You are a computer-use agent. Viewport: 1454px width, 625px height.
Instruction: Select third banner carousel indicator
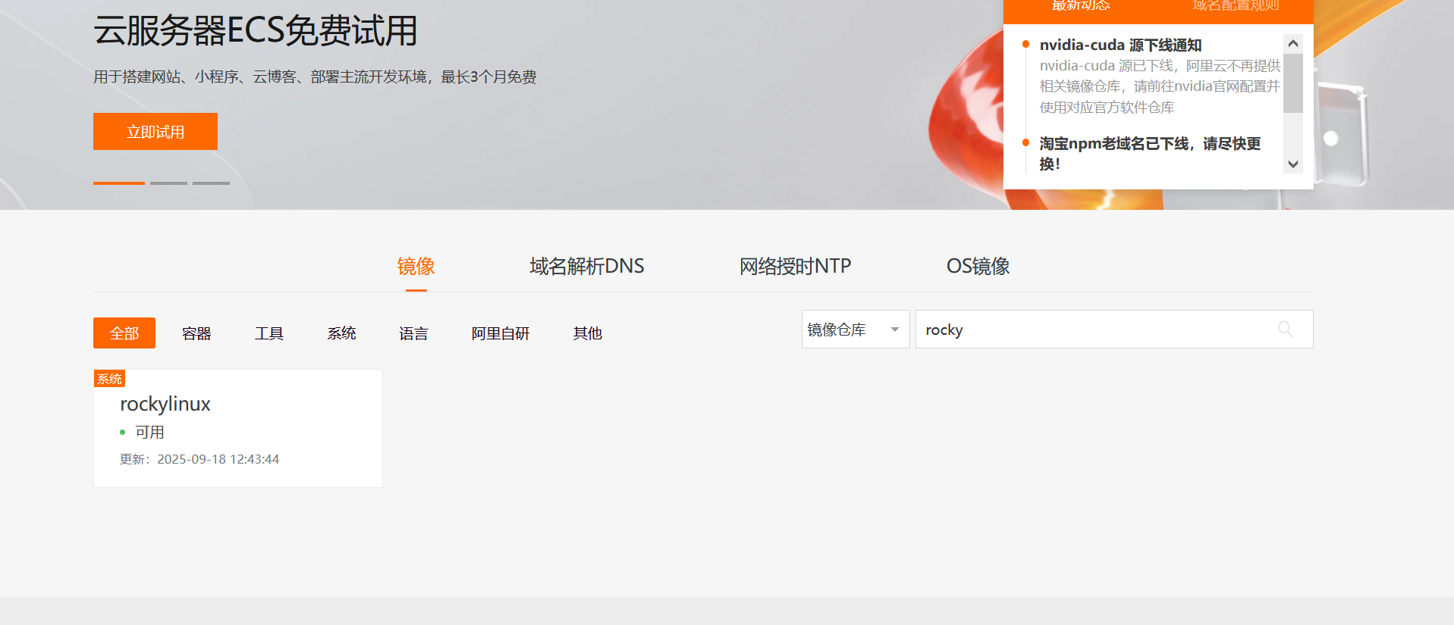tap(211, 183)
